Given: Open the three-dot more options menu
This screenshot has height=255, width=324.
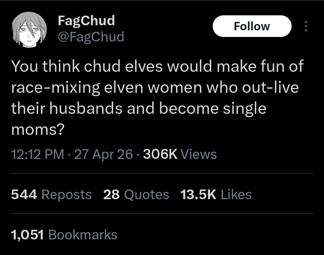Looking at the screenshot, I should (306, 26).
